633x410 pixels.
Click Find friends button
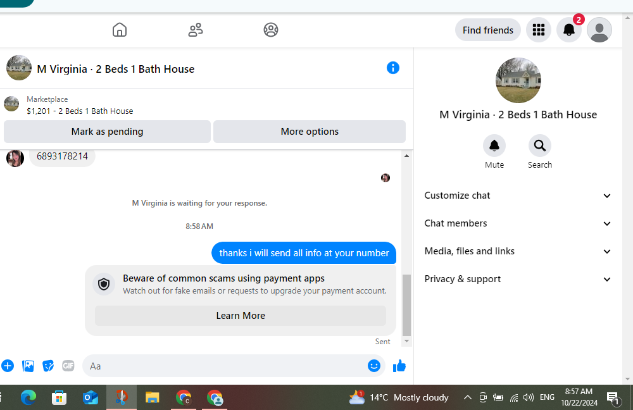pyautogui.click(x=487, y=30)
